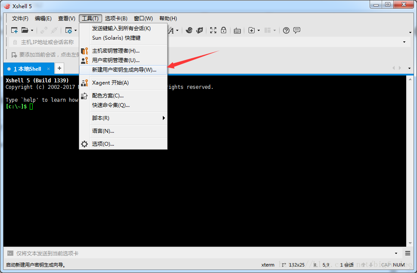The height and width of the screenshot is (273, 417).
Task: Click the Help question mark icon
Action: click(x=286, y=30)
